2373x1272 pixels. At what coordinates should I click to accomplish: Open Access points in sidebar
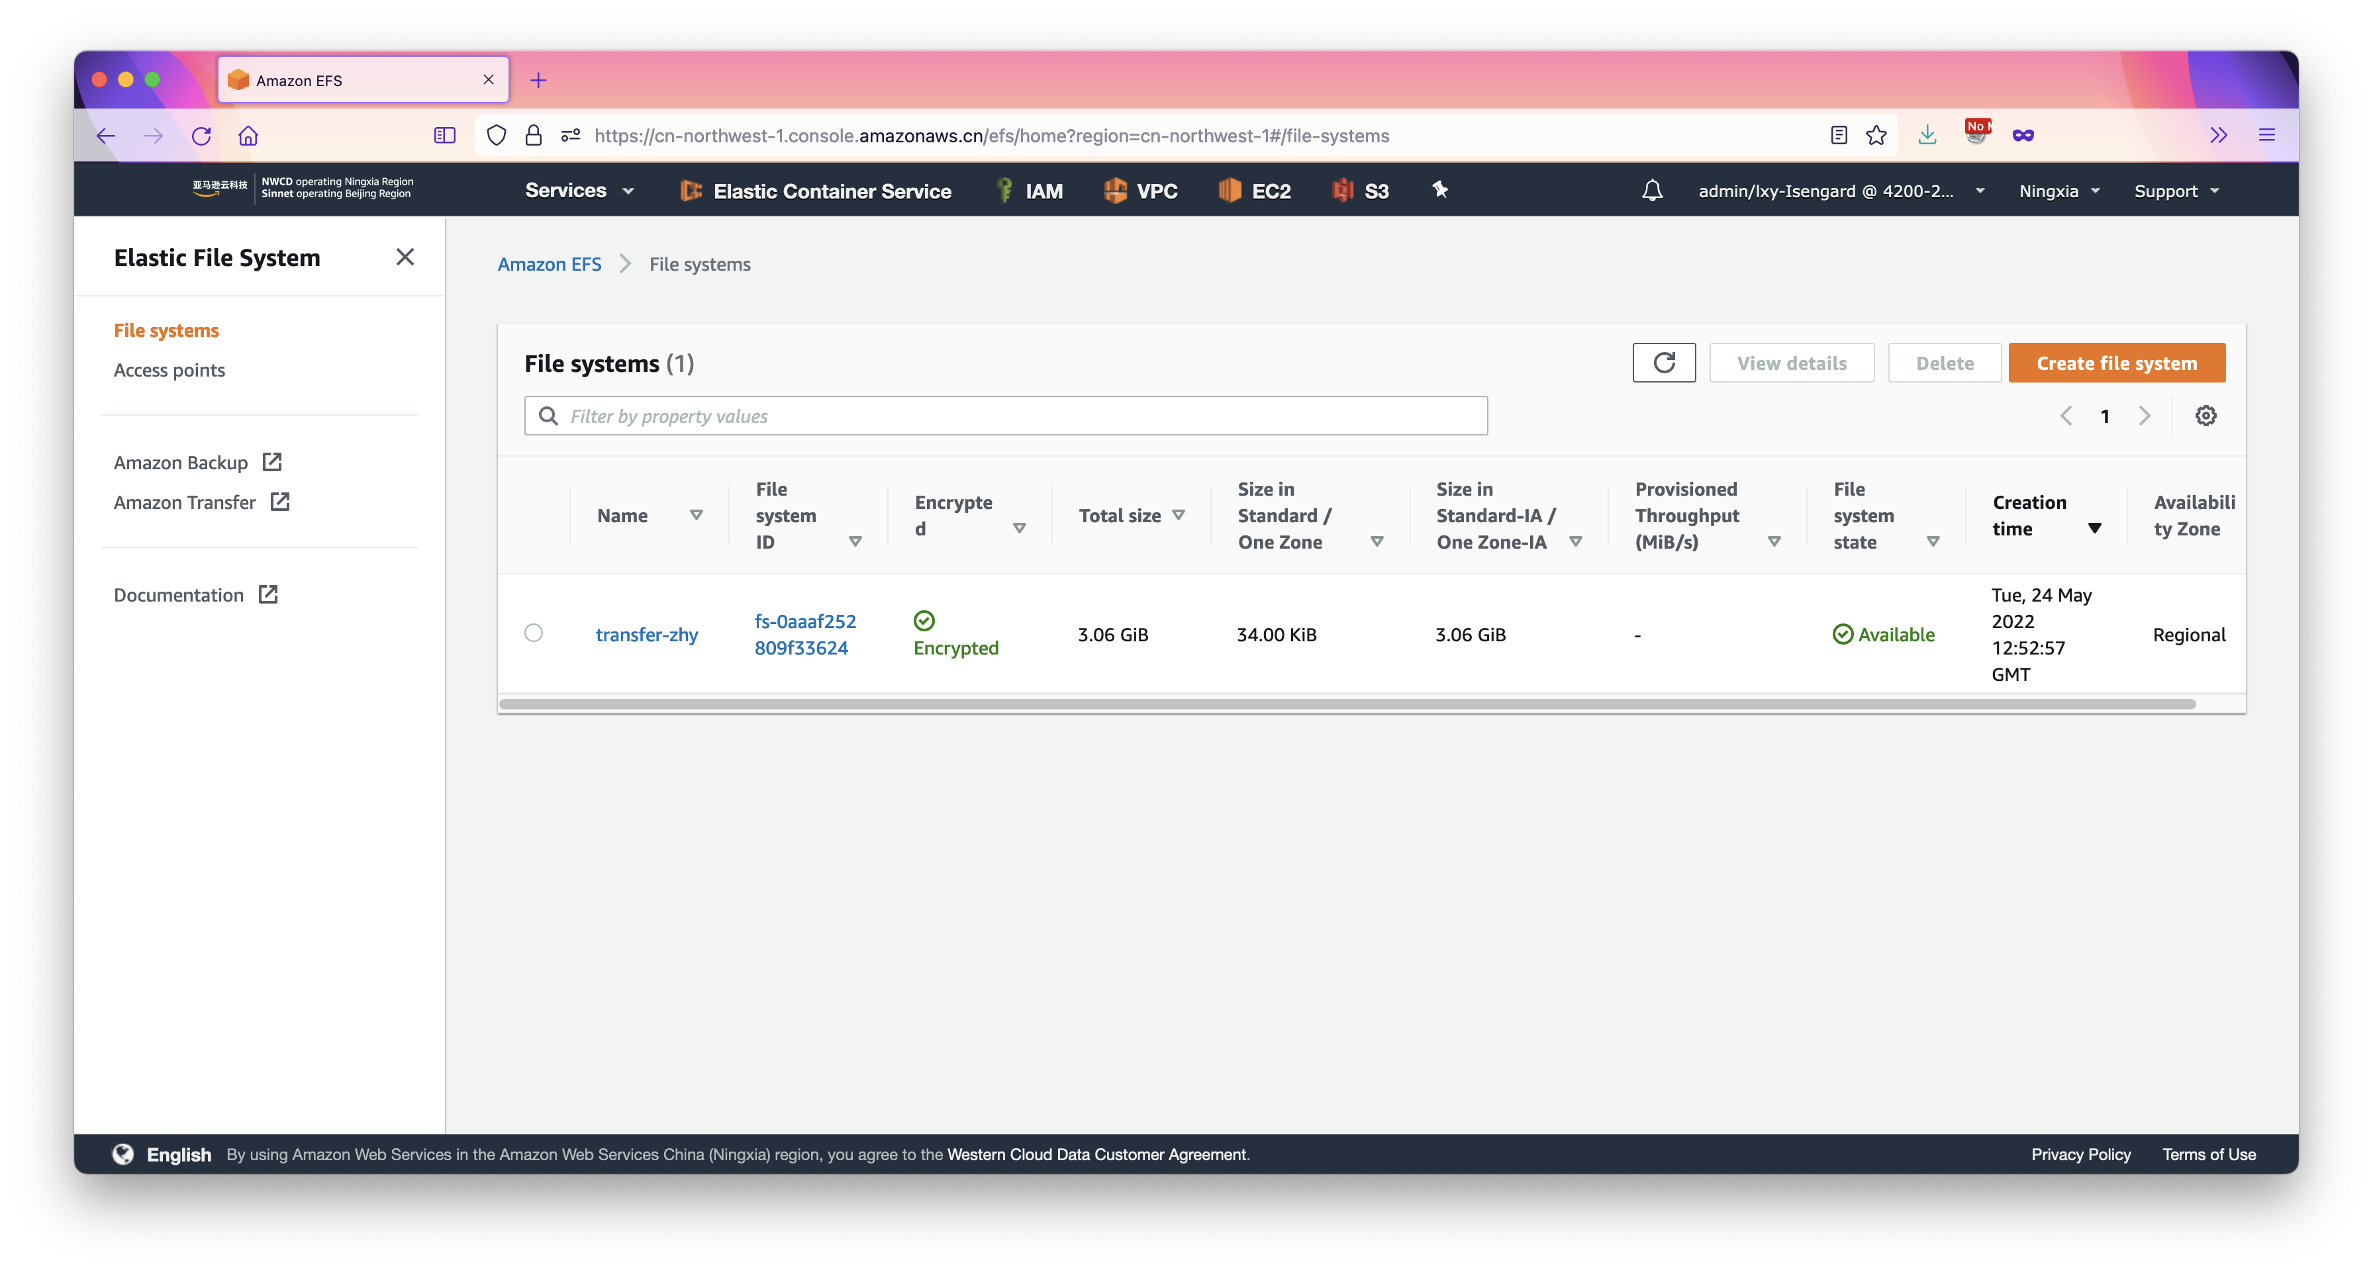(169, 369)
